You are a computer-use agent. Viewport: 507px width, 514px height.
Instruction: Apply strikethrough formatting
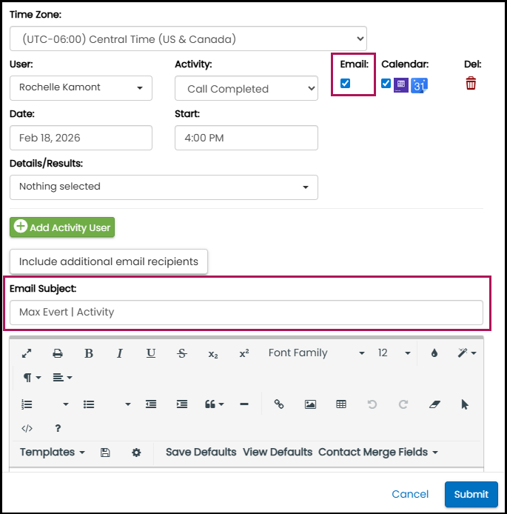pos(182,353)
